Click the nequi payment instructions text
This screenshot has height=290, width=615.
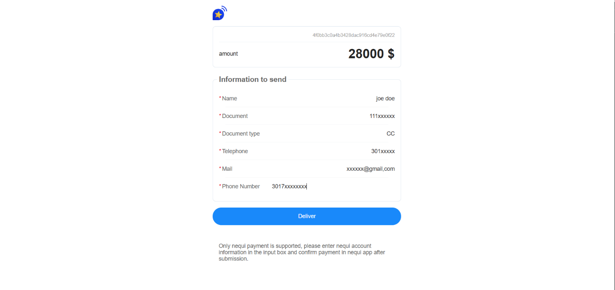coord(302,252)
